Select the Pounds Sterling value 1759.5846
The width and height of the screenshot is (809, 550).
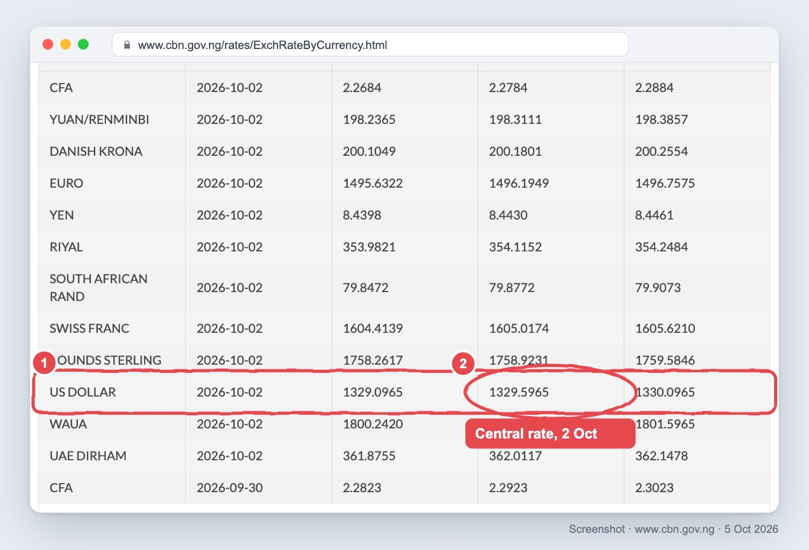[666, 361]
